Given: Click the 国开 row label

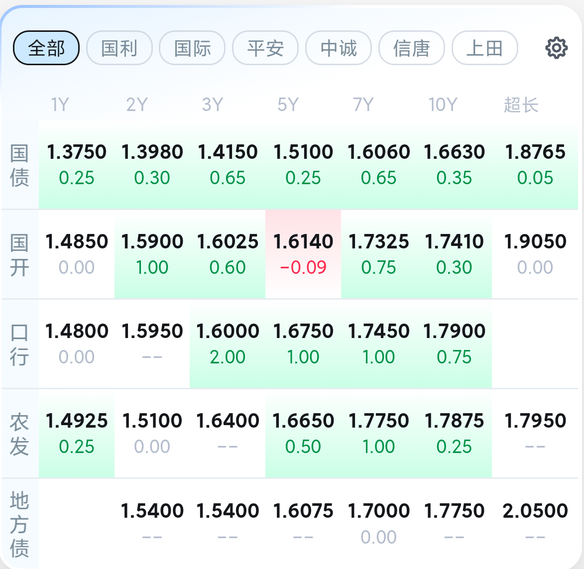Looking at the screenshot, I should click(x=19, y=255).
